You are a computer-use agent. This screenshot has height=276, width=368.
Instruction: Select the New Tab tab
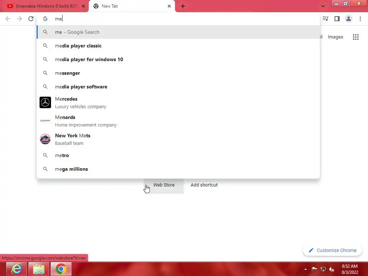tap(132, 6)
